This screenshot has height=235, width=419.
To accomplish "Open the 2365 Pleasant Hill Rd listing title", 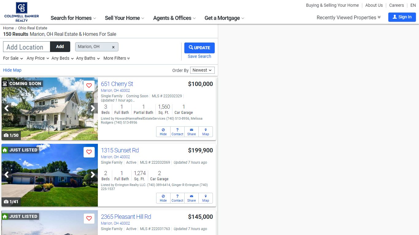I will point(126,217).
